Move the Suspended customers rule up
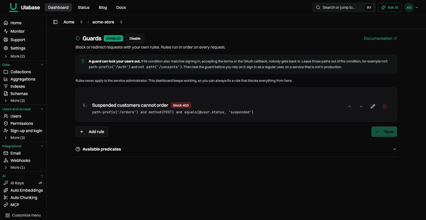Image resolution: width=426 pixels, height=220 pixels. (349, 106)
